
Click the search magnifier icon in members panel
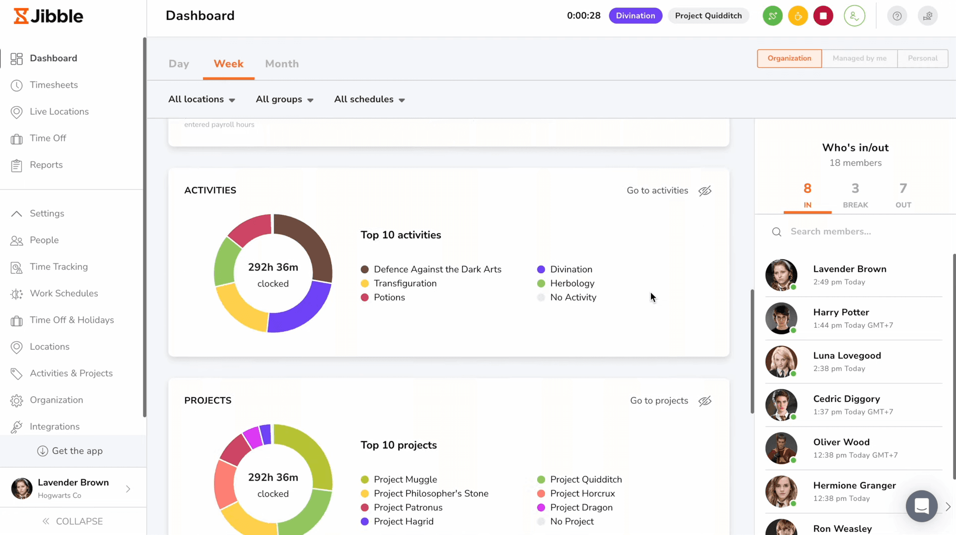click(776, 232)
